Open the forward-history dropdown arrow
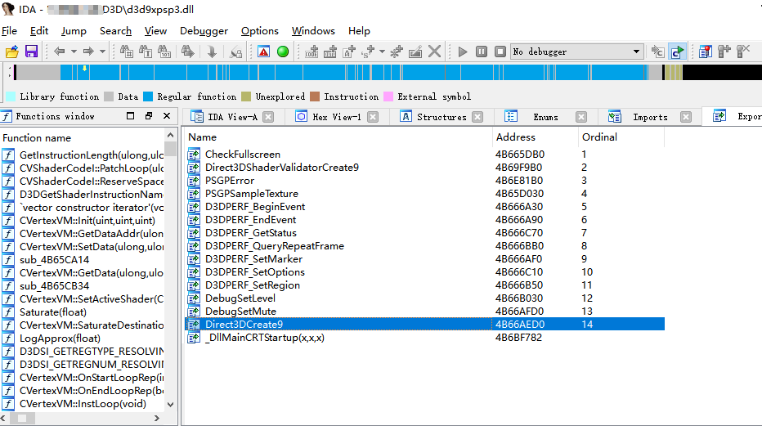 102,52
